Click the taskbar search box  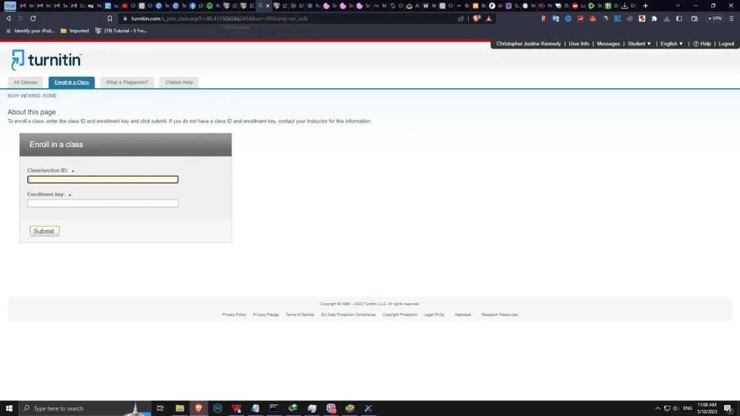pyautogui.click(x=85, y=408)
